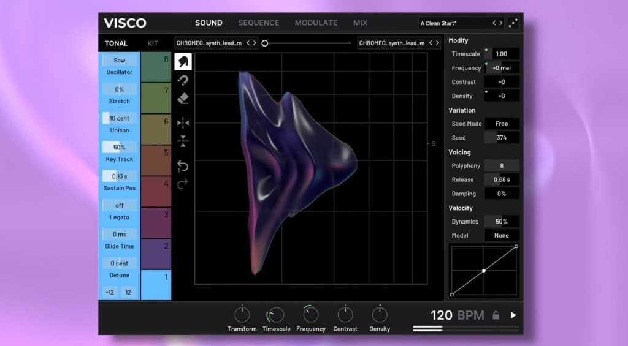This screenshot has height=346, width=628.
Task: Click the undo arrow icon
Action: (183, 166)
